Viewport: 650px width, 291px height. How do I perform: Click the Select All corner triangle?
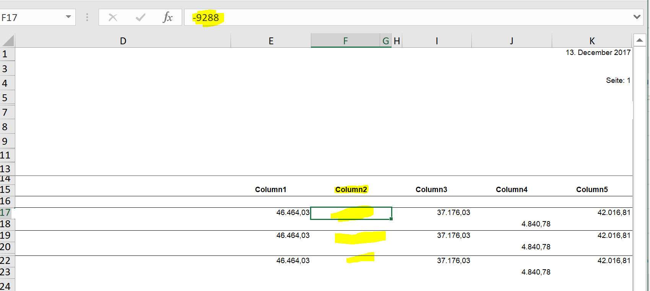click(x=8, y=40)
